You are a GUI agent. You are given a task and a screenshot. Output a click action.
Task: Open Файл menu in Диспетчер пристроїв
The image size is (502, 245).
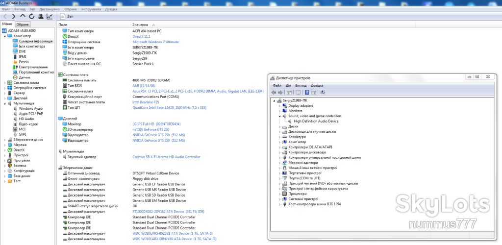point(277,86)
